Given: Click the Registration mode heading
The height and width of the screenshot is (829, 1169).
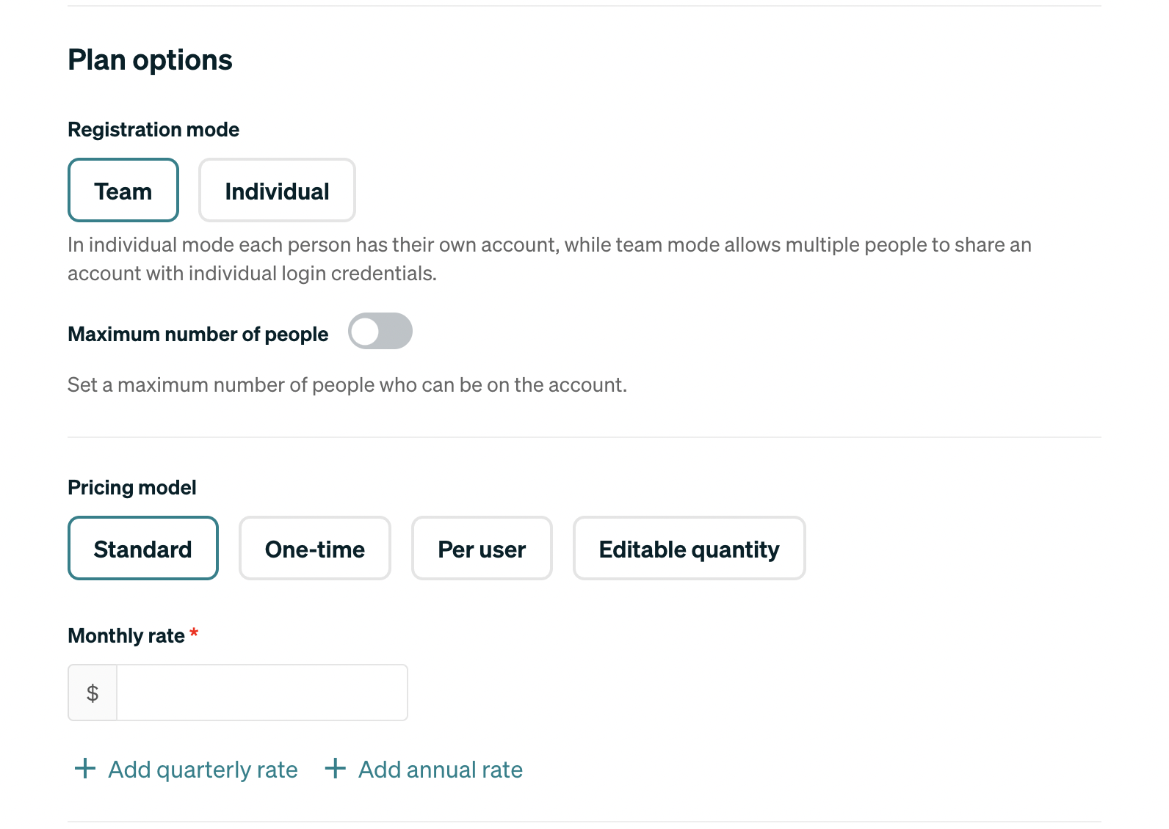Looking at the screenshot, I should click(x=153, y=130).
